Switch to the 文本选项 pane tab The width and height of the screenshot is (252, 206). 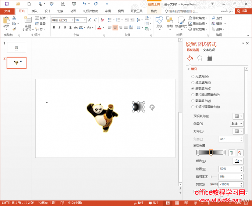pyautogui.click(x=209, y=50)
